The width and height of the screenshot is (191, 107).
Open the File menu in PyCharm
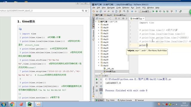[94, 8]
